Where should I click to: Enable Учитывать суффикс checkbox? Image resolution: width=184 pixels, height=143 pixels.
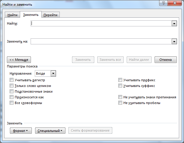click(x=120, y=86)
